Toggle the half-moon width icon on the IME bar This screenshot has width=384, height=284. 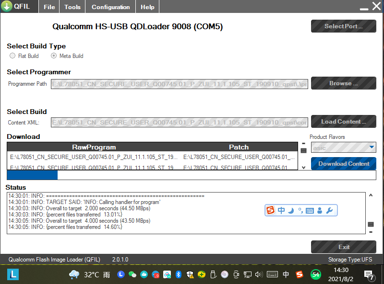291,210
